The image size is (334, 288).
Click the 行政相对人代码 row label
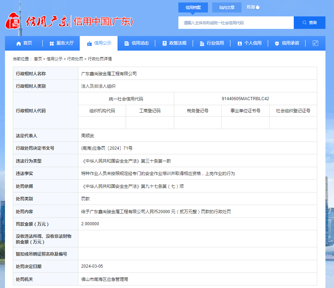[x=31, y=110]
